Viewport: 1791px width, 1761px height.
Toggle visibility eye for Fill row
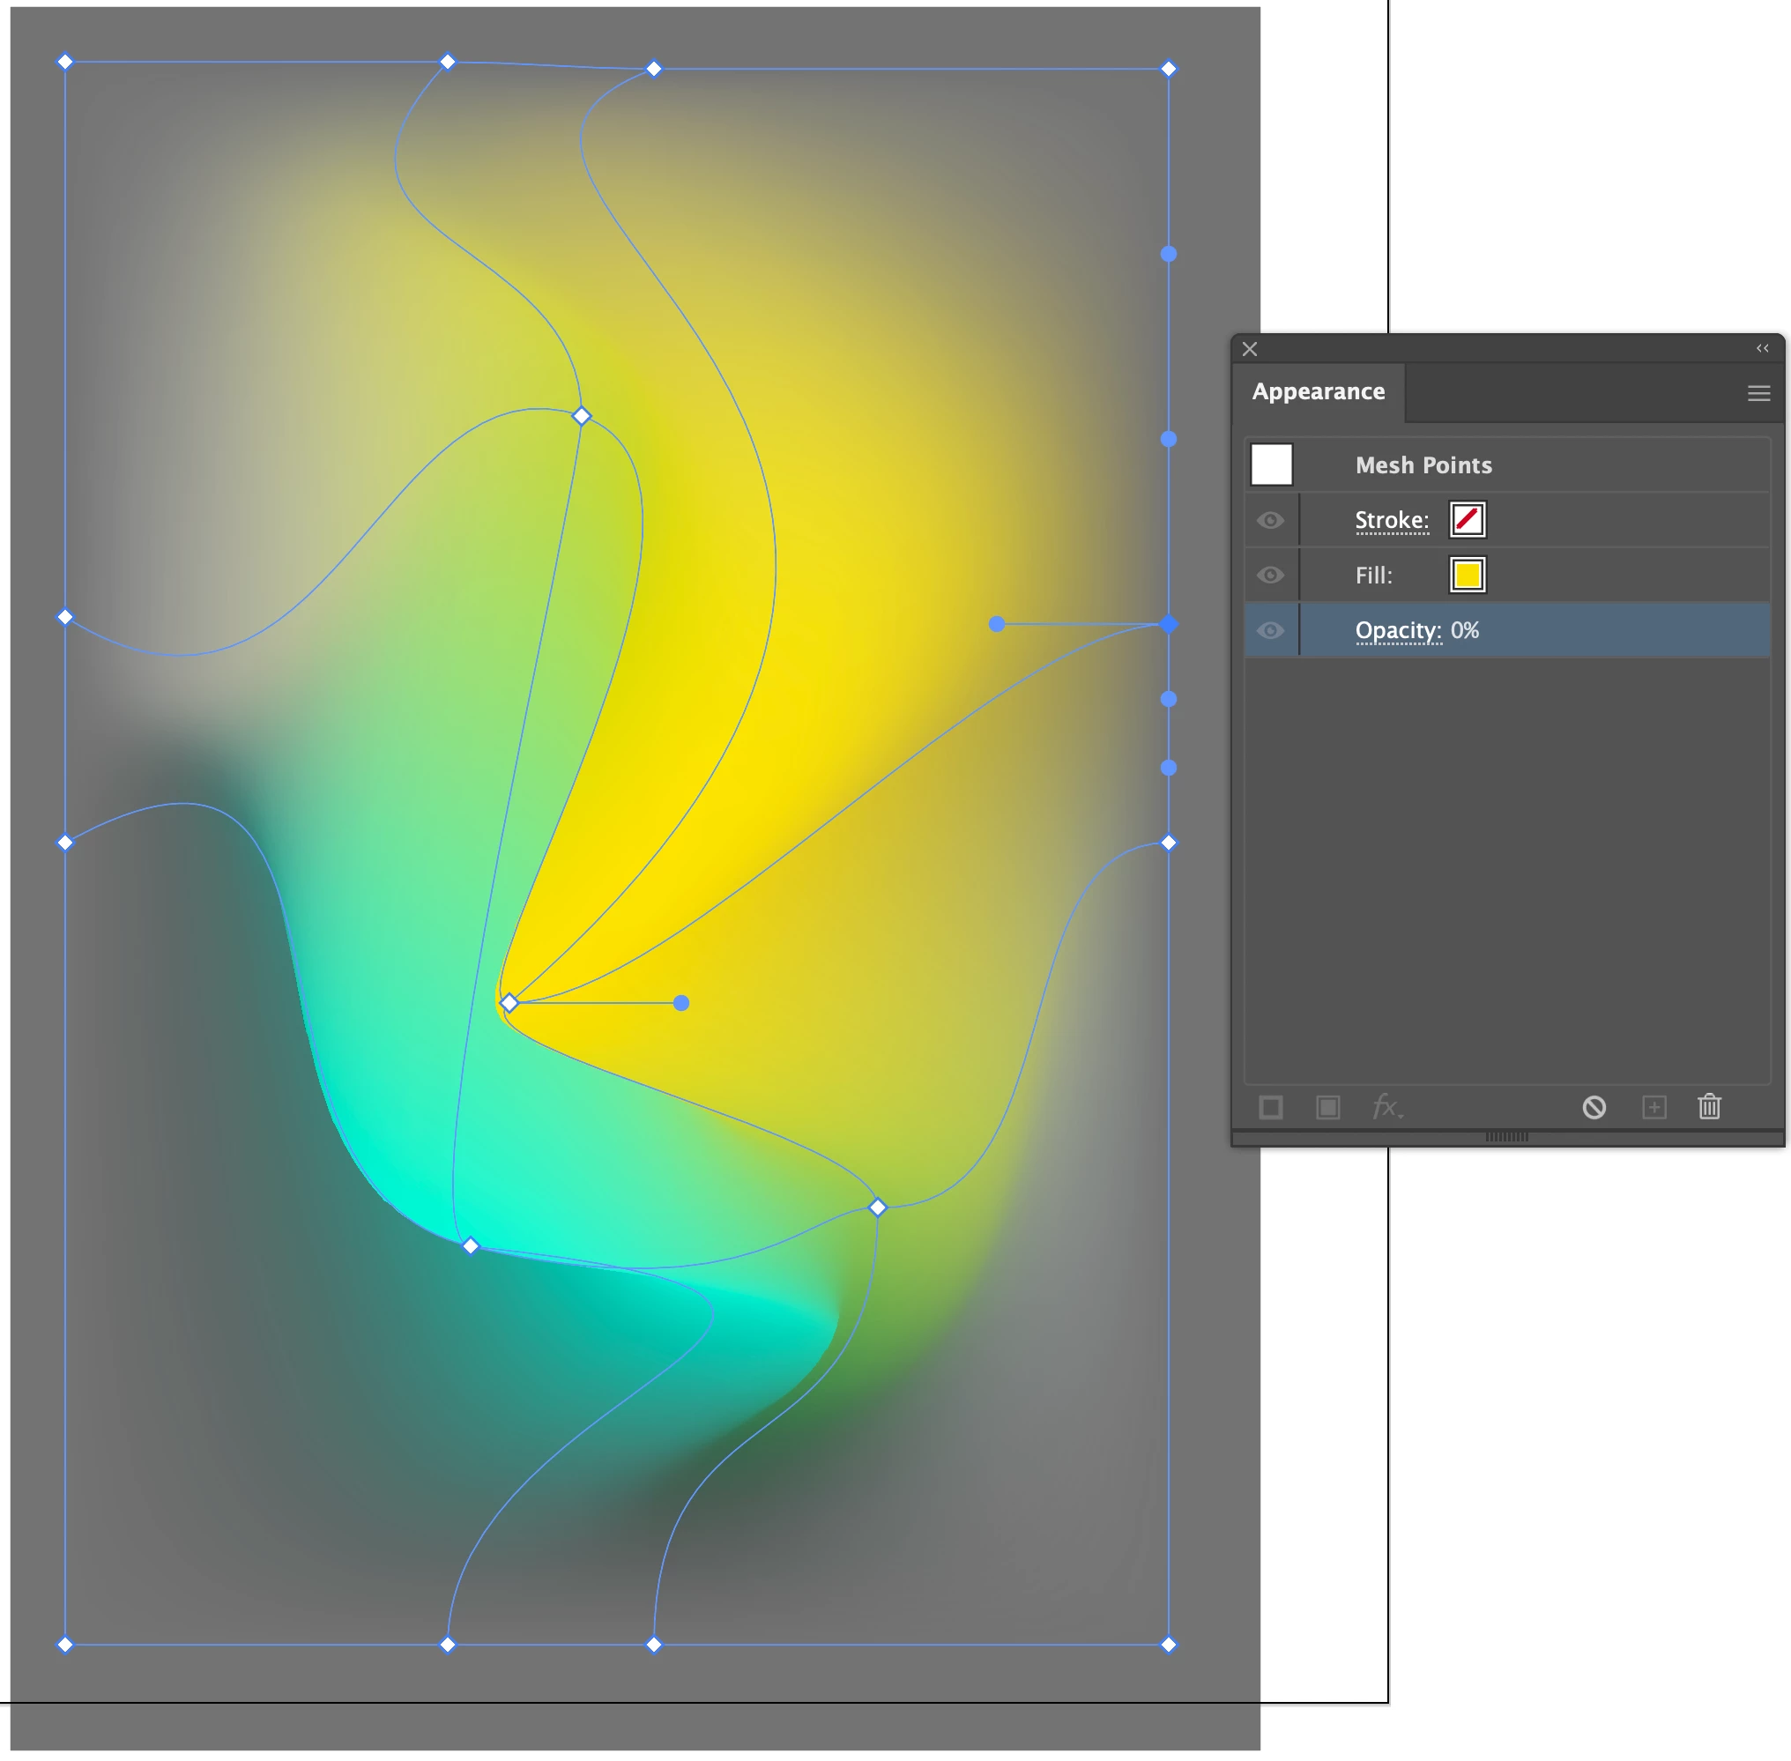[x=1269, y=576]
